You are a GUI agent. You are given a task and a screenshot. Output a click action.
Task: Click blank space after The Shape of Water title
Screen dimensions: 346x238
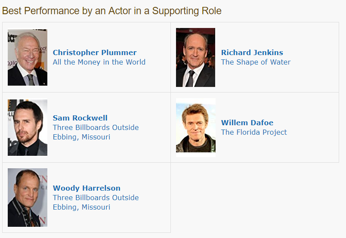[314, 62]
